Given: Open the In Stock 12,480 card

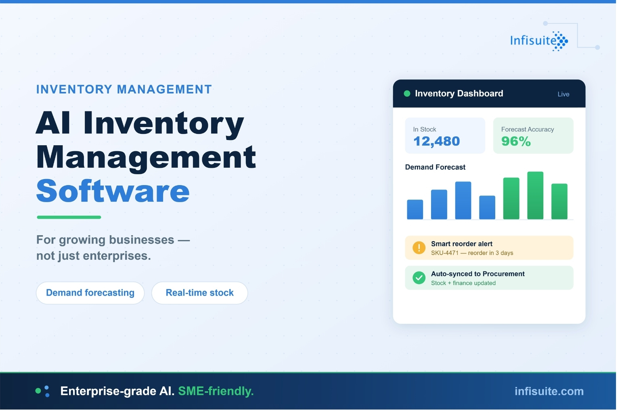Looking at the screenshot, I should click(x=445, y=136).
